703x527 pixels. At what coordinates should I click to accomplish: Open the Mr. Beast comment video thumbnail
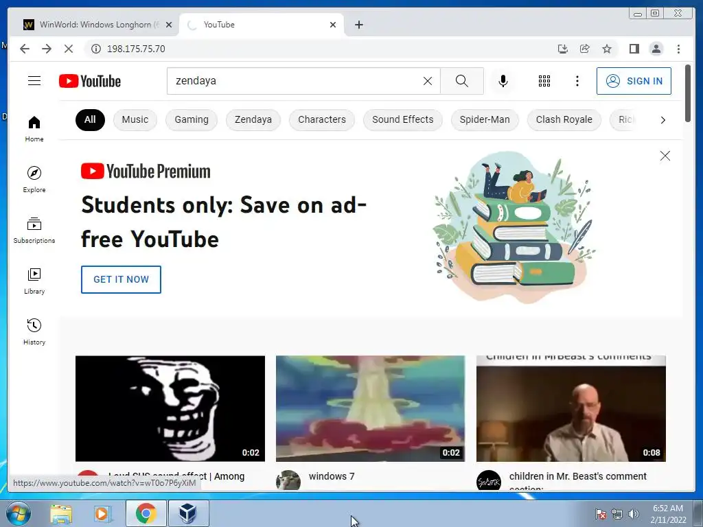(x=571, y=408)
